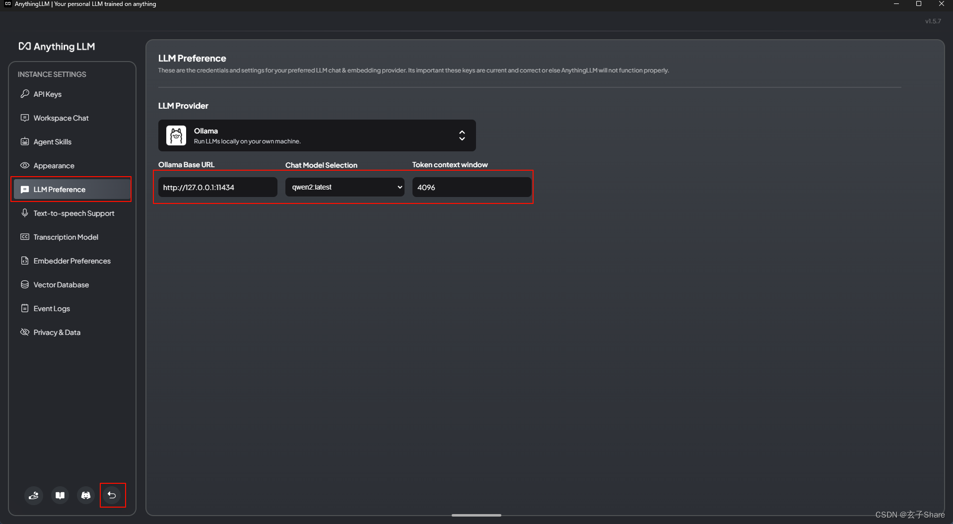Click the Text-to-speech microphone icon

point(25,213)
